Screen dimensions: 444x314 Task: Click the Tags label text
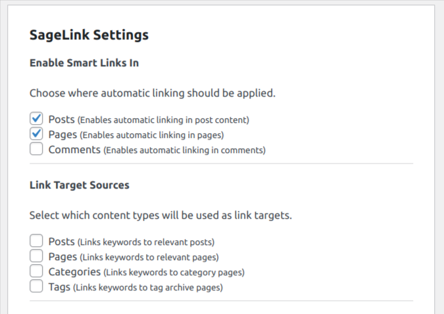pos(59,287)
